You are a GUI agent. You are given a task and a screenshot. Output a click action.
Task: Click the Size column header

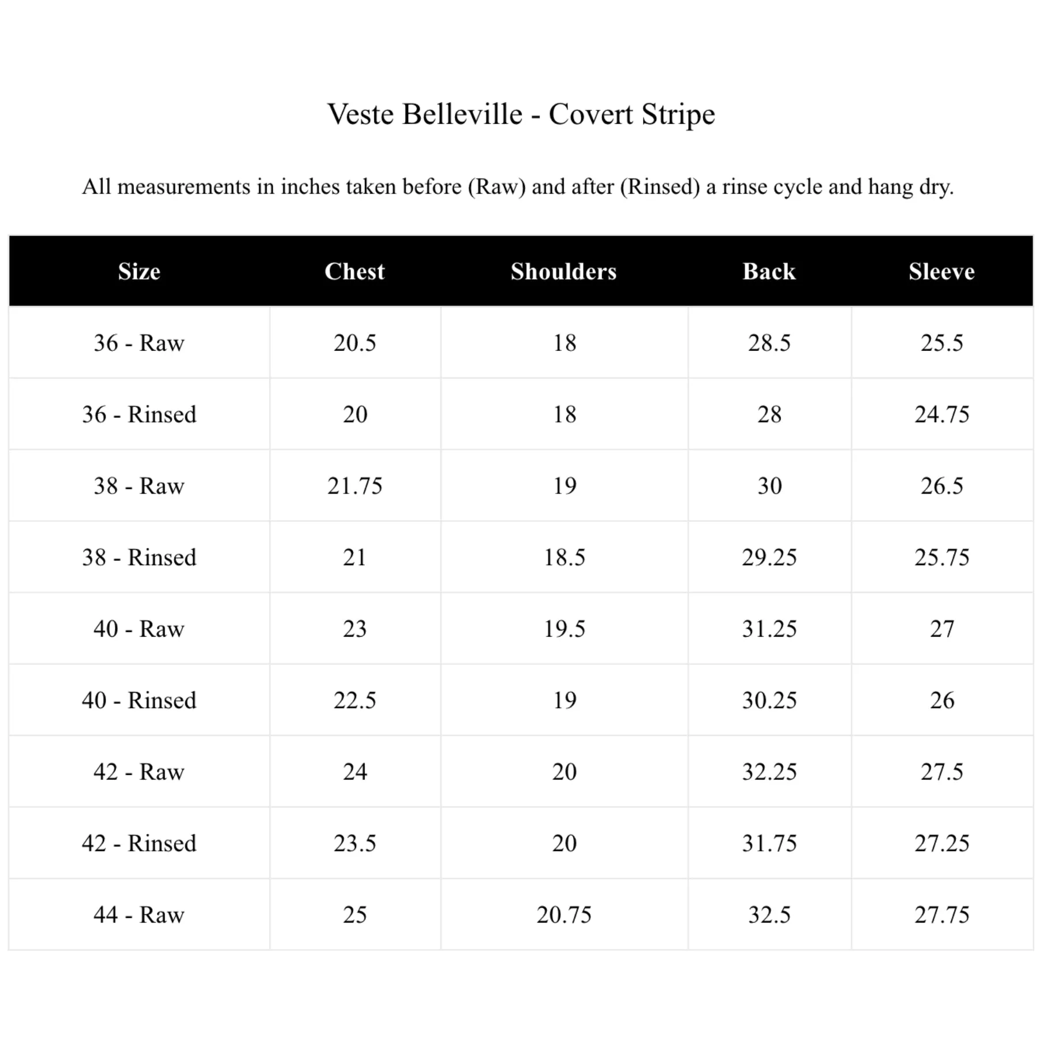point(139,271)
